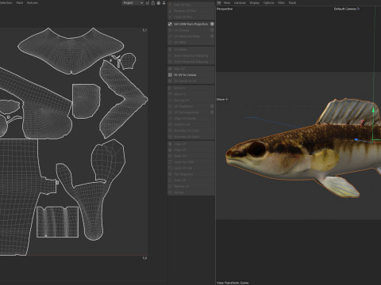Image resolution: width=381 pixels, height=285 pixels.
Task: Click the UV Weld row icon
Action: 170,42
